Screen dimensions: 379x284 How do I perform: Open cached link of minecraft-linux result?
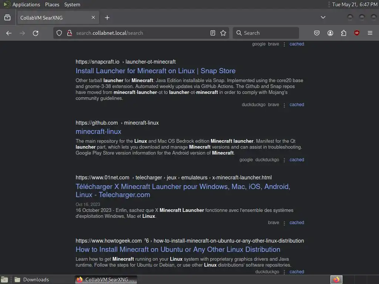(297, 160)
